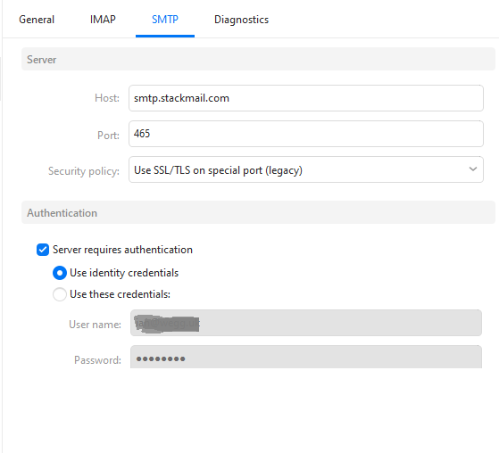
Task: Open the Diagnostics tab
Action: [x=241, y=20]
